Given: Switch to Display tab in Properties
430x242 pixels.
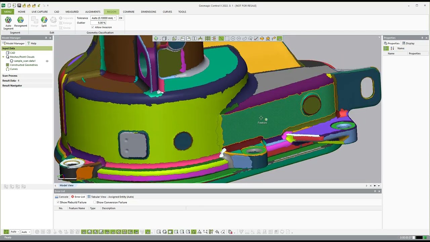Looking at the screenshot, I should [x=408, y=43].
